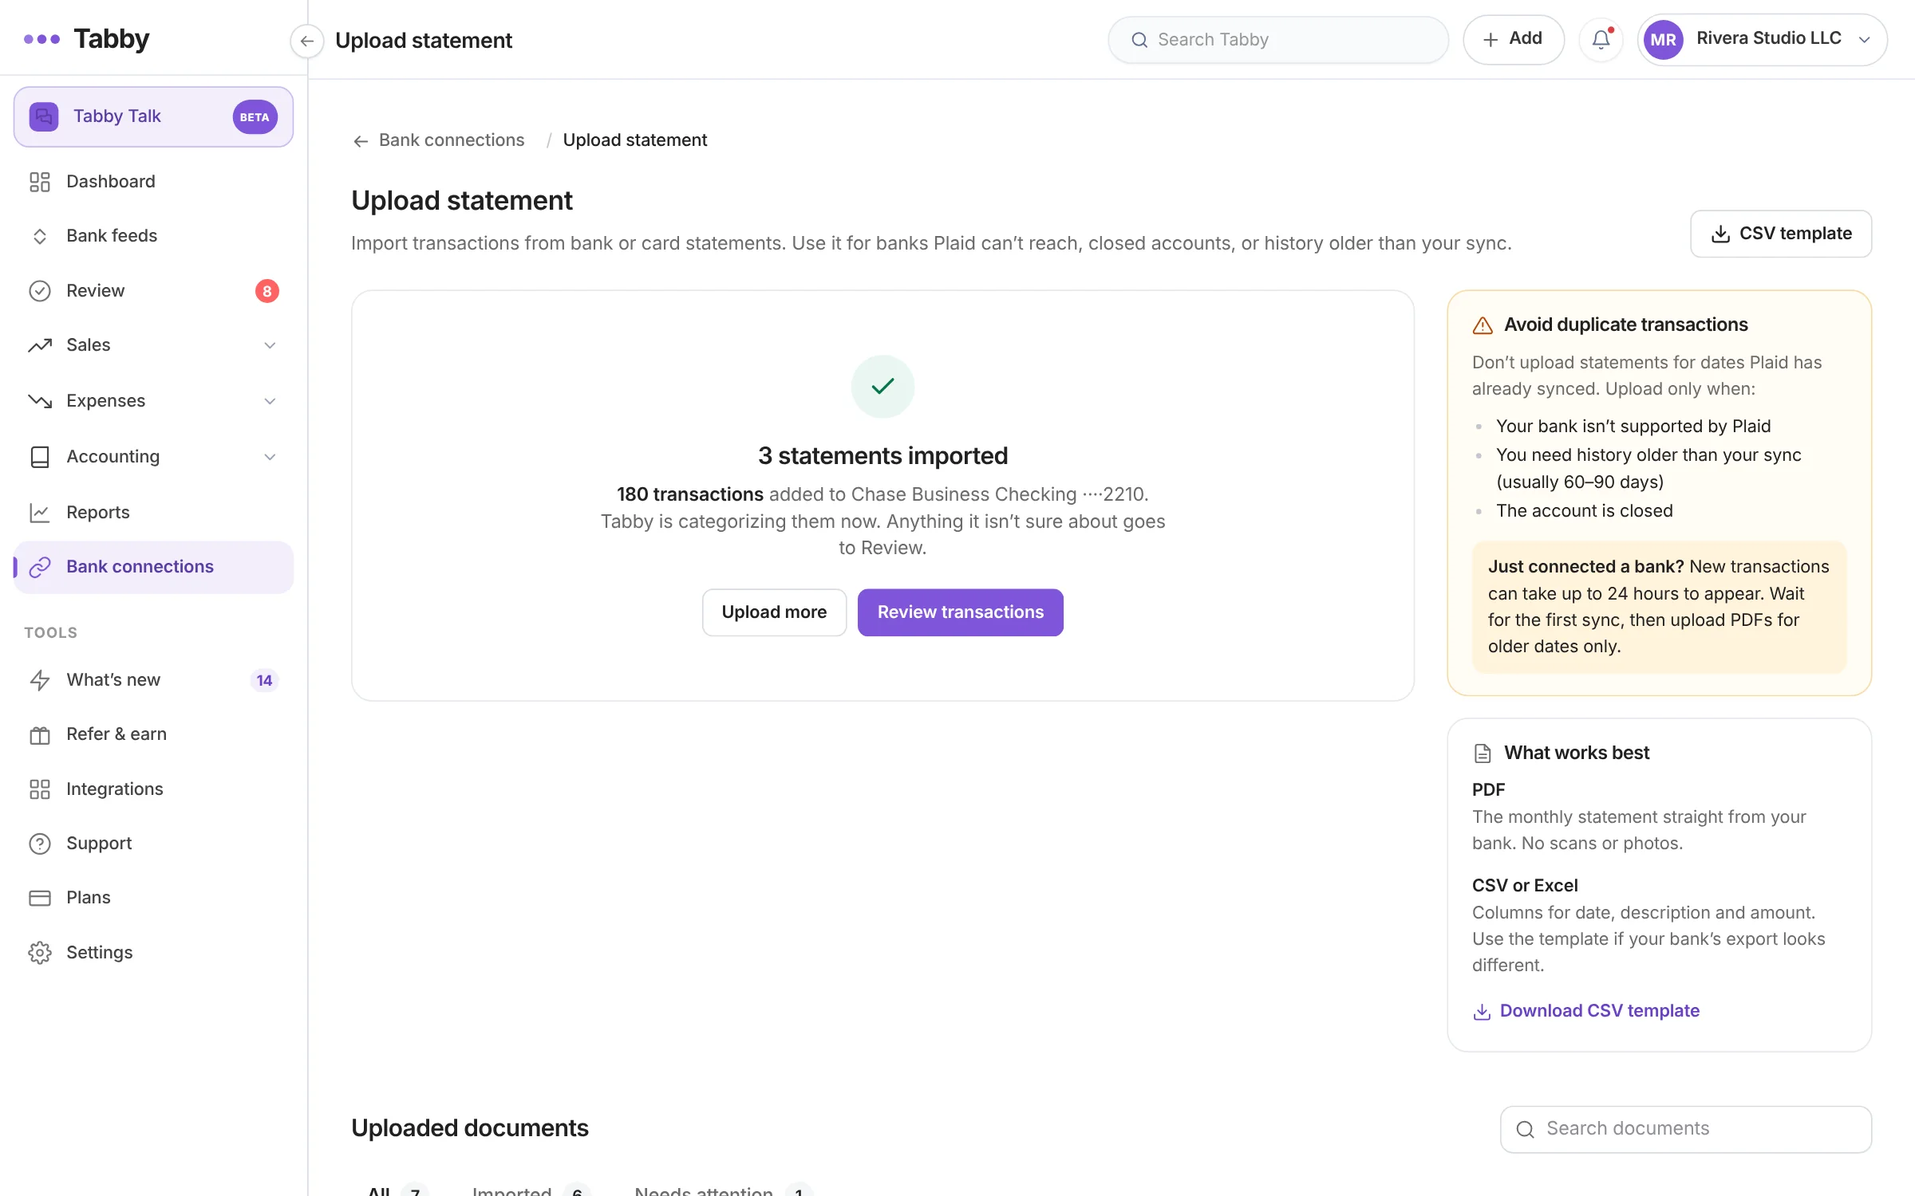The width and height of the screenshot is (1915, 1196).
Task: Select Accounting in the sidebar
Action: (153, 457)
